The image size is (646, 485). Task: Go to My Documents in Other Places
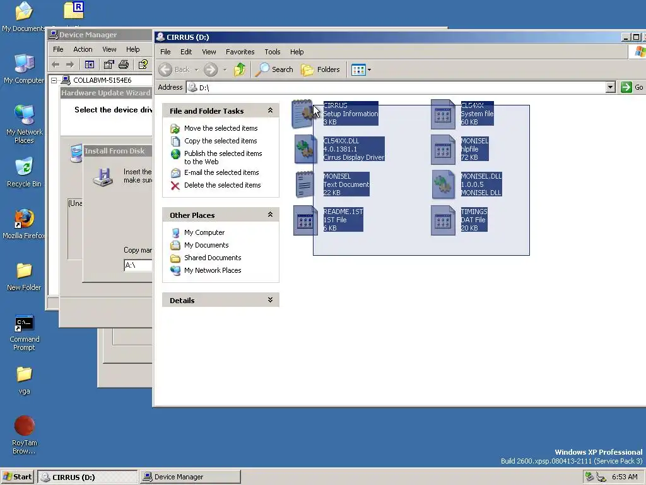206,245
